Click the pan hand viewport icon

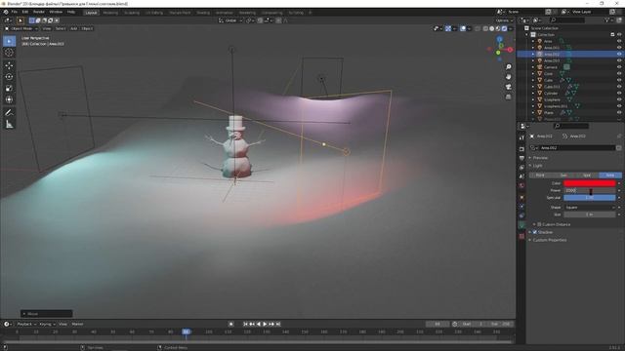click(x=508, y=77)
